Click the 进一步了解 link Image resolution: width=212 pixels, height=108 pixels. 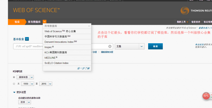pos(83,68)
